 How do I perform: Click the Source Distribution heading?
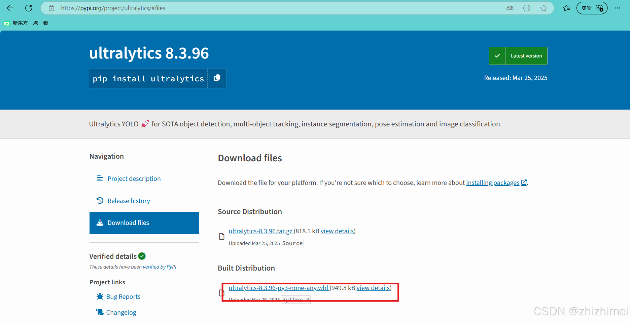(x=250, y=211)
